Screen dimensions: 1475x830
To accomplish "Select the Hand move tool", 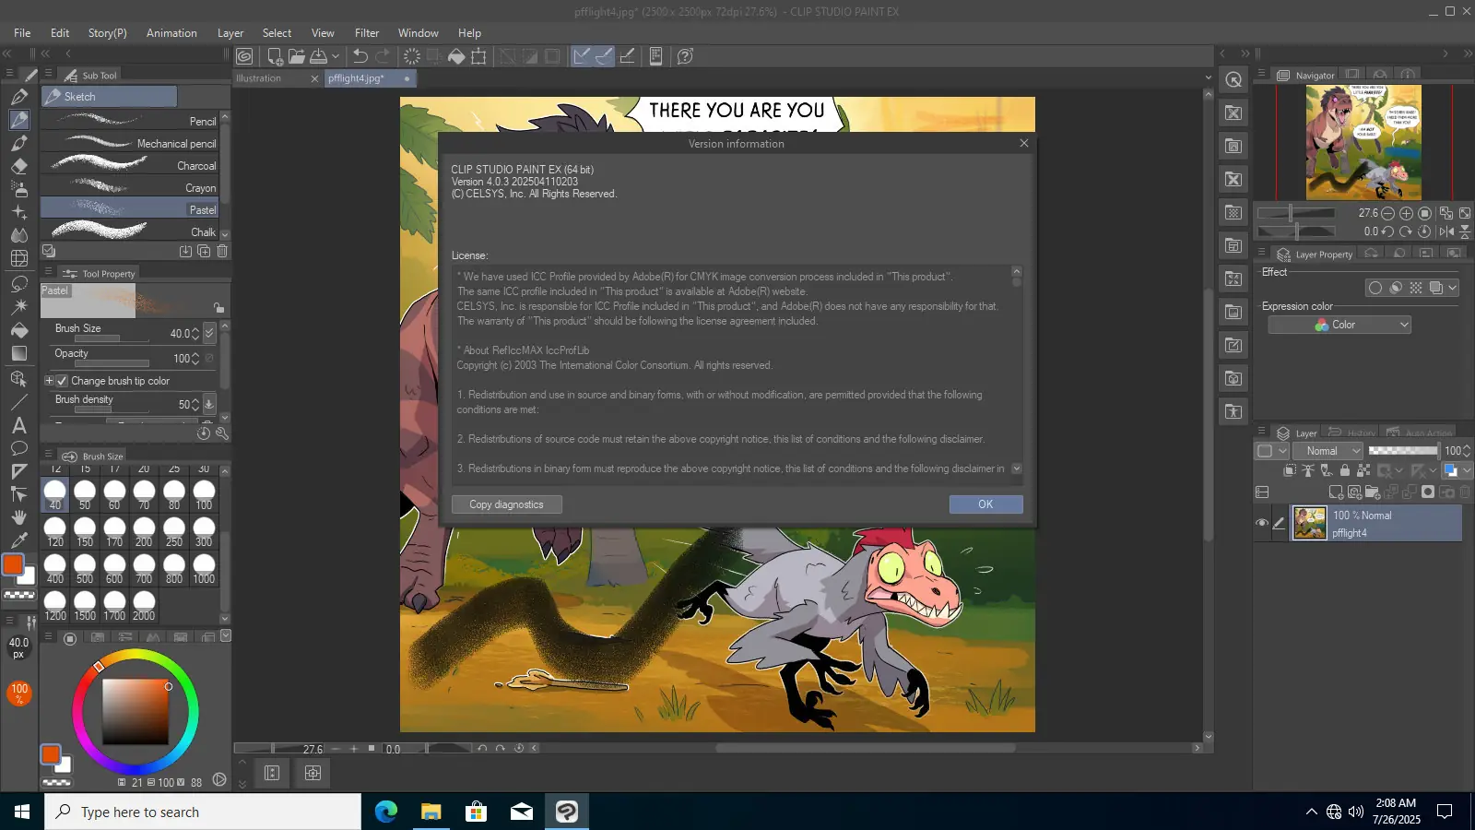I will (x=18, y=517).
